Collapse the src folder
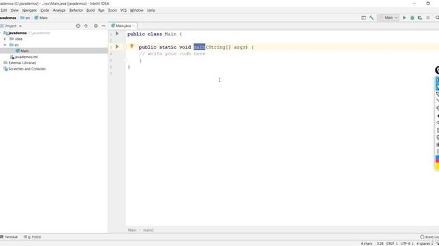The width and height of the screenshot is (439, 246). 5,45
